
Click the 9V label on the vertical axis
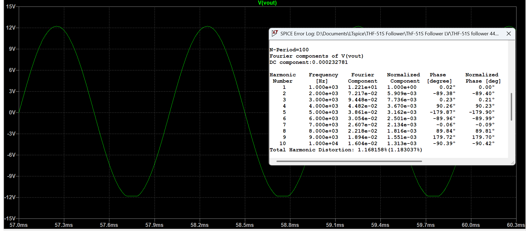(x=12, y=49)
